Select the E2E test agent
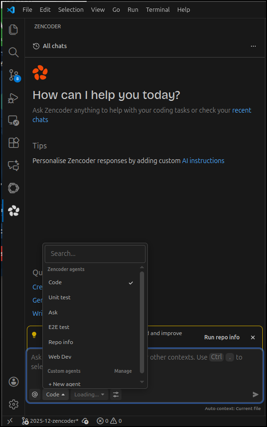This screenshot has width=267, height=427. coord(91,327)
